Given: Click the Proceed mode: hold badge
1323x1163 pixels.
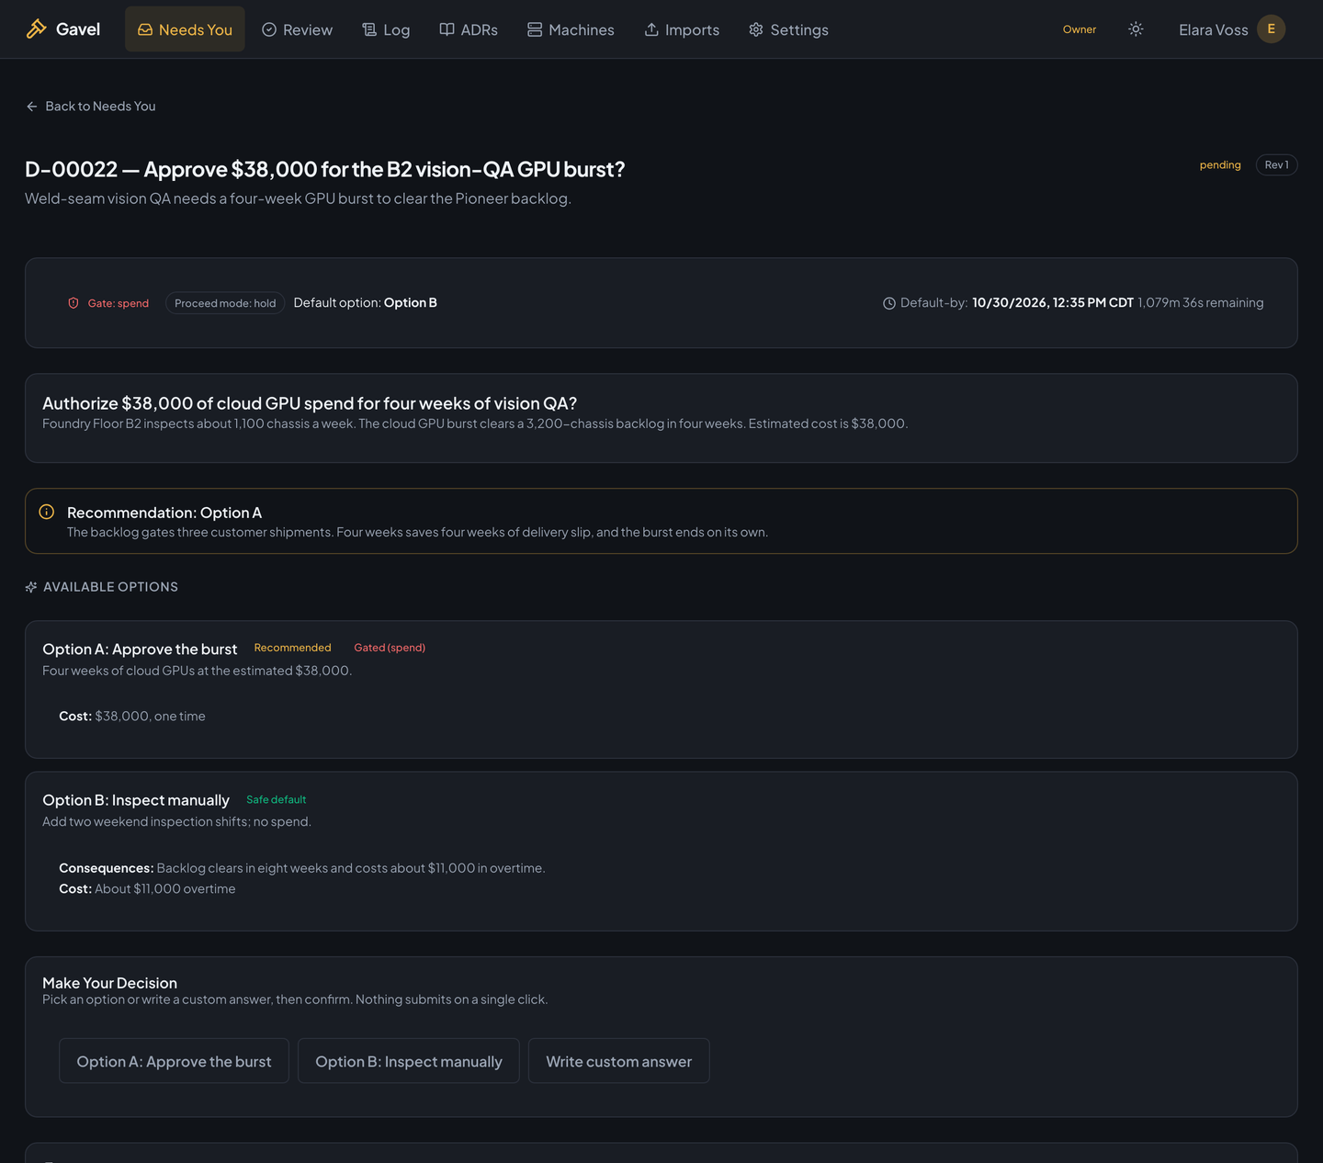Looking at the screenshot, I should [225, 303].
